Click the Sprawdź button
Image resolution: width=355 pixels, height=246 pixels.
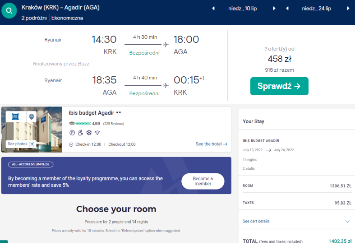pos(279,86)
